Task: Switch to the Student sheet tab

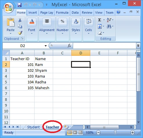Action: pos(33,127)
